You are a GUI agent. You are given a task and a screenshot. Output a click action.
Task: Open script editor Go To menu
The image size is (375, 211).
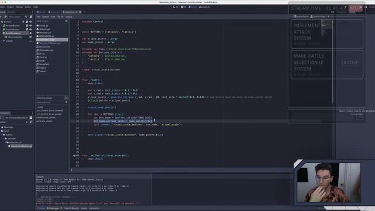pyautogui.click(x=60, y=17)
